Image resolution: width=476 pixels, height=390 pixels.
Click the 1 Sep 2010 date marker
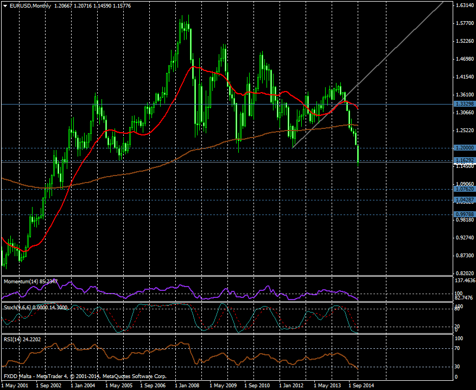point(257,385)
